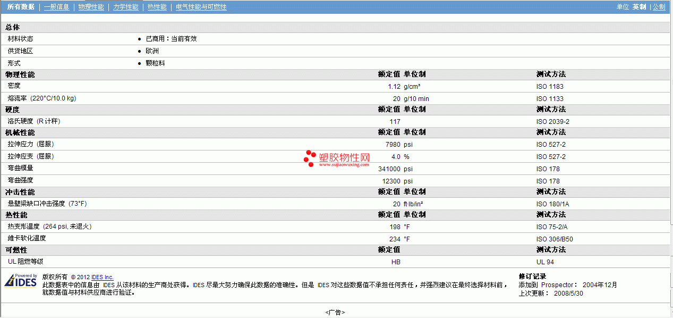
Task: Open the 所有数据 tab
Action: click(21, 7)
